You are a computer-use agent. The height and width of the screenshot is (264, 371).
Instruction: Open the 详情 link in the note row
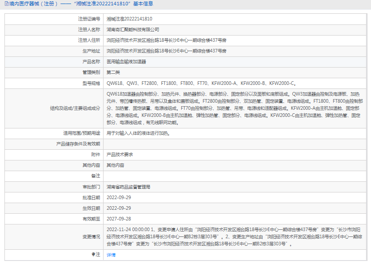click(111, 255)
